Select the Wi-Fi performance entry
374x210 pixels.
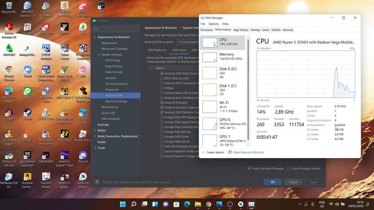coord(223,107)
